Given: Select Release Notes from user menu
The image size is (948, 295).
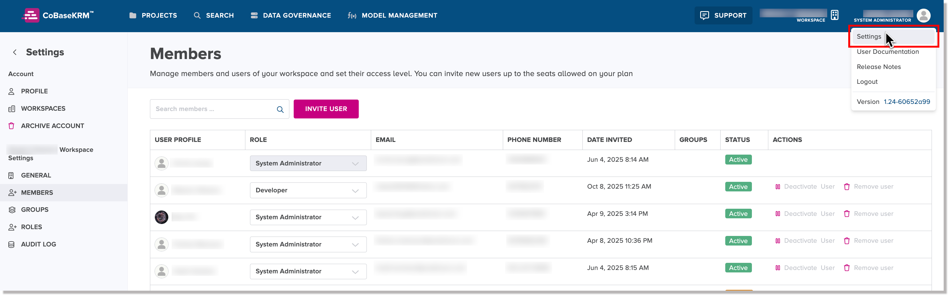Looking at the screenshot, I should [878, 67].
